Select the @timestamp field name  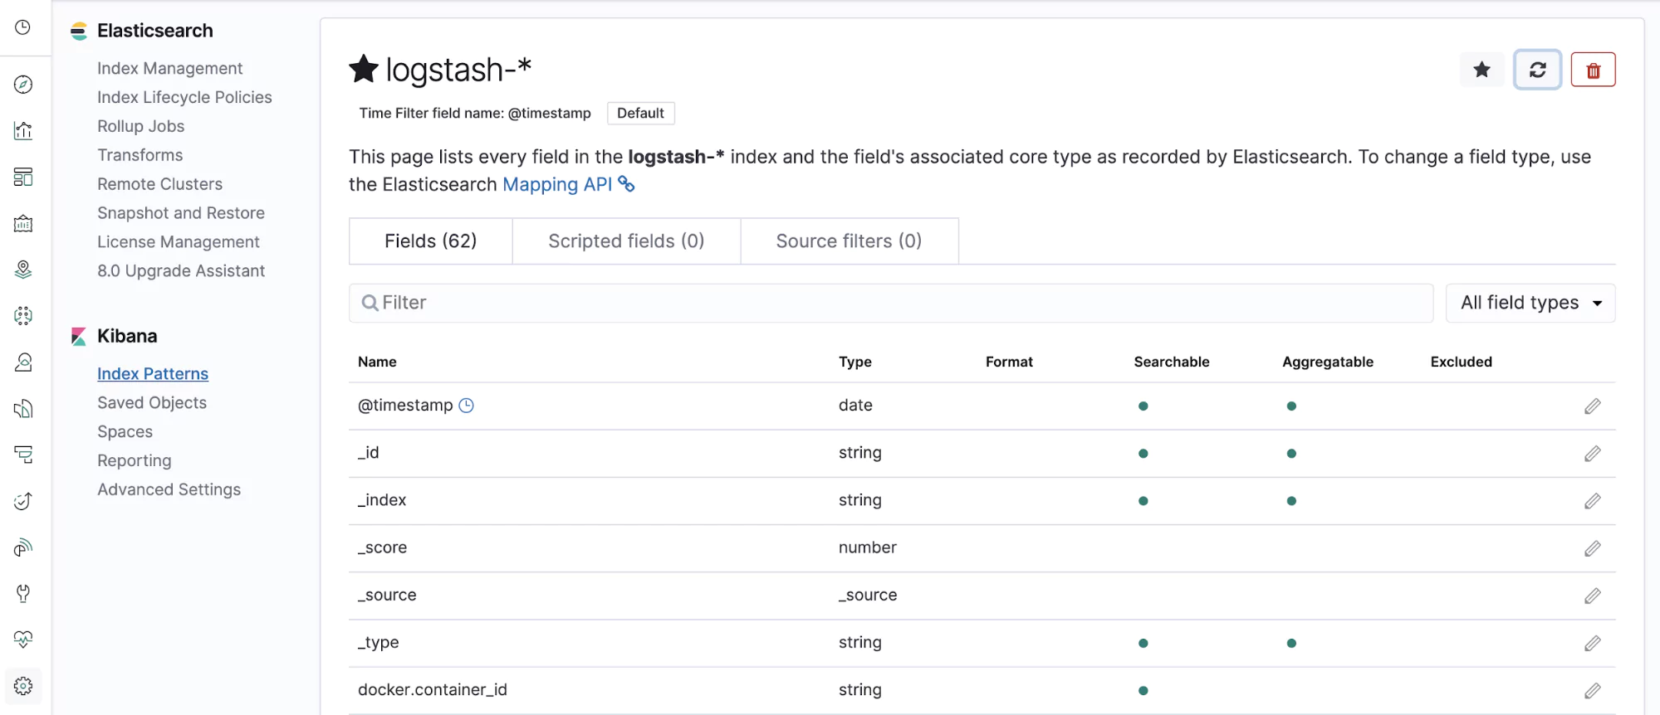pos(405,406)
